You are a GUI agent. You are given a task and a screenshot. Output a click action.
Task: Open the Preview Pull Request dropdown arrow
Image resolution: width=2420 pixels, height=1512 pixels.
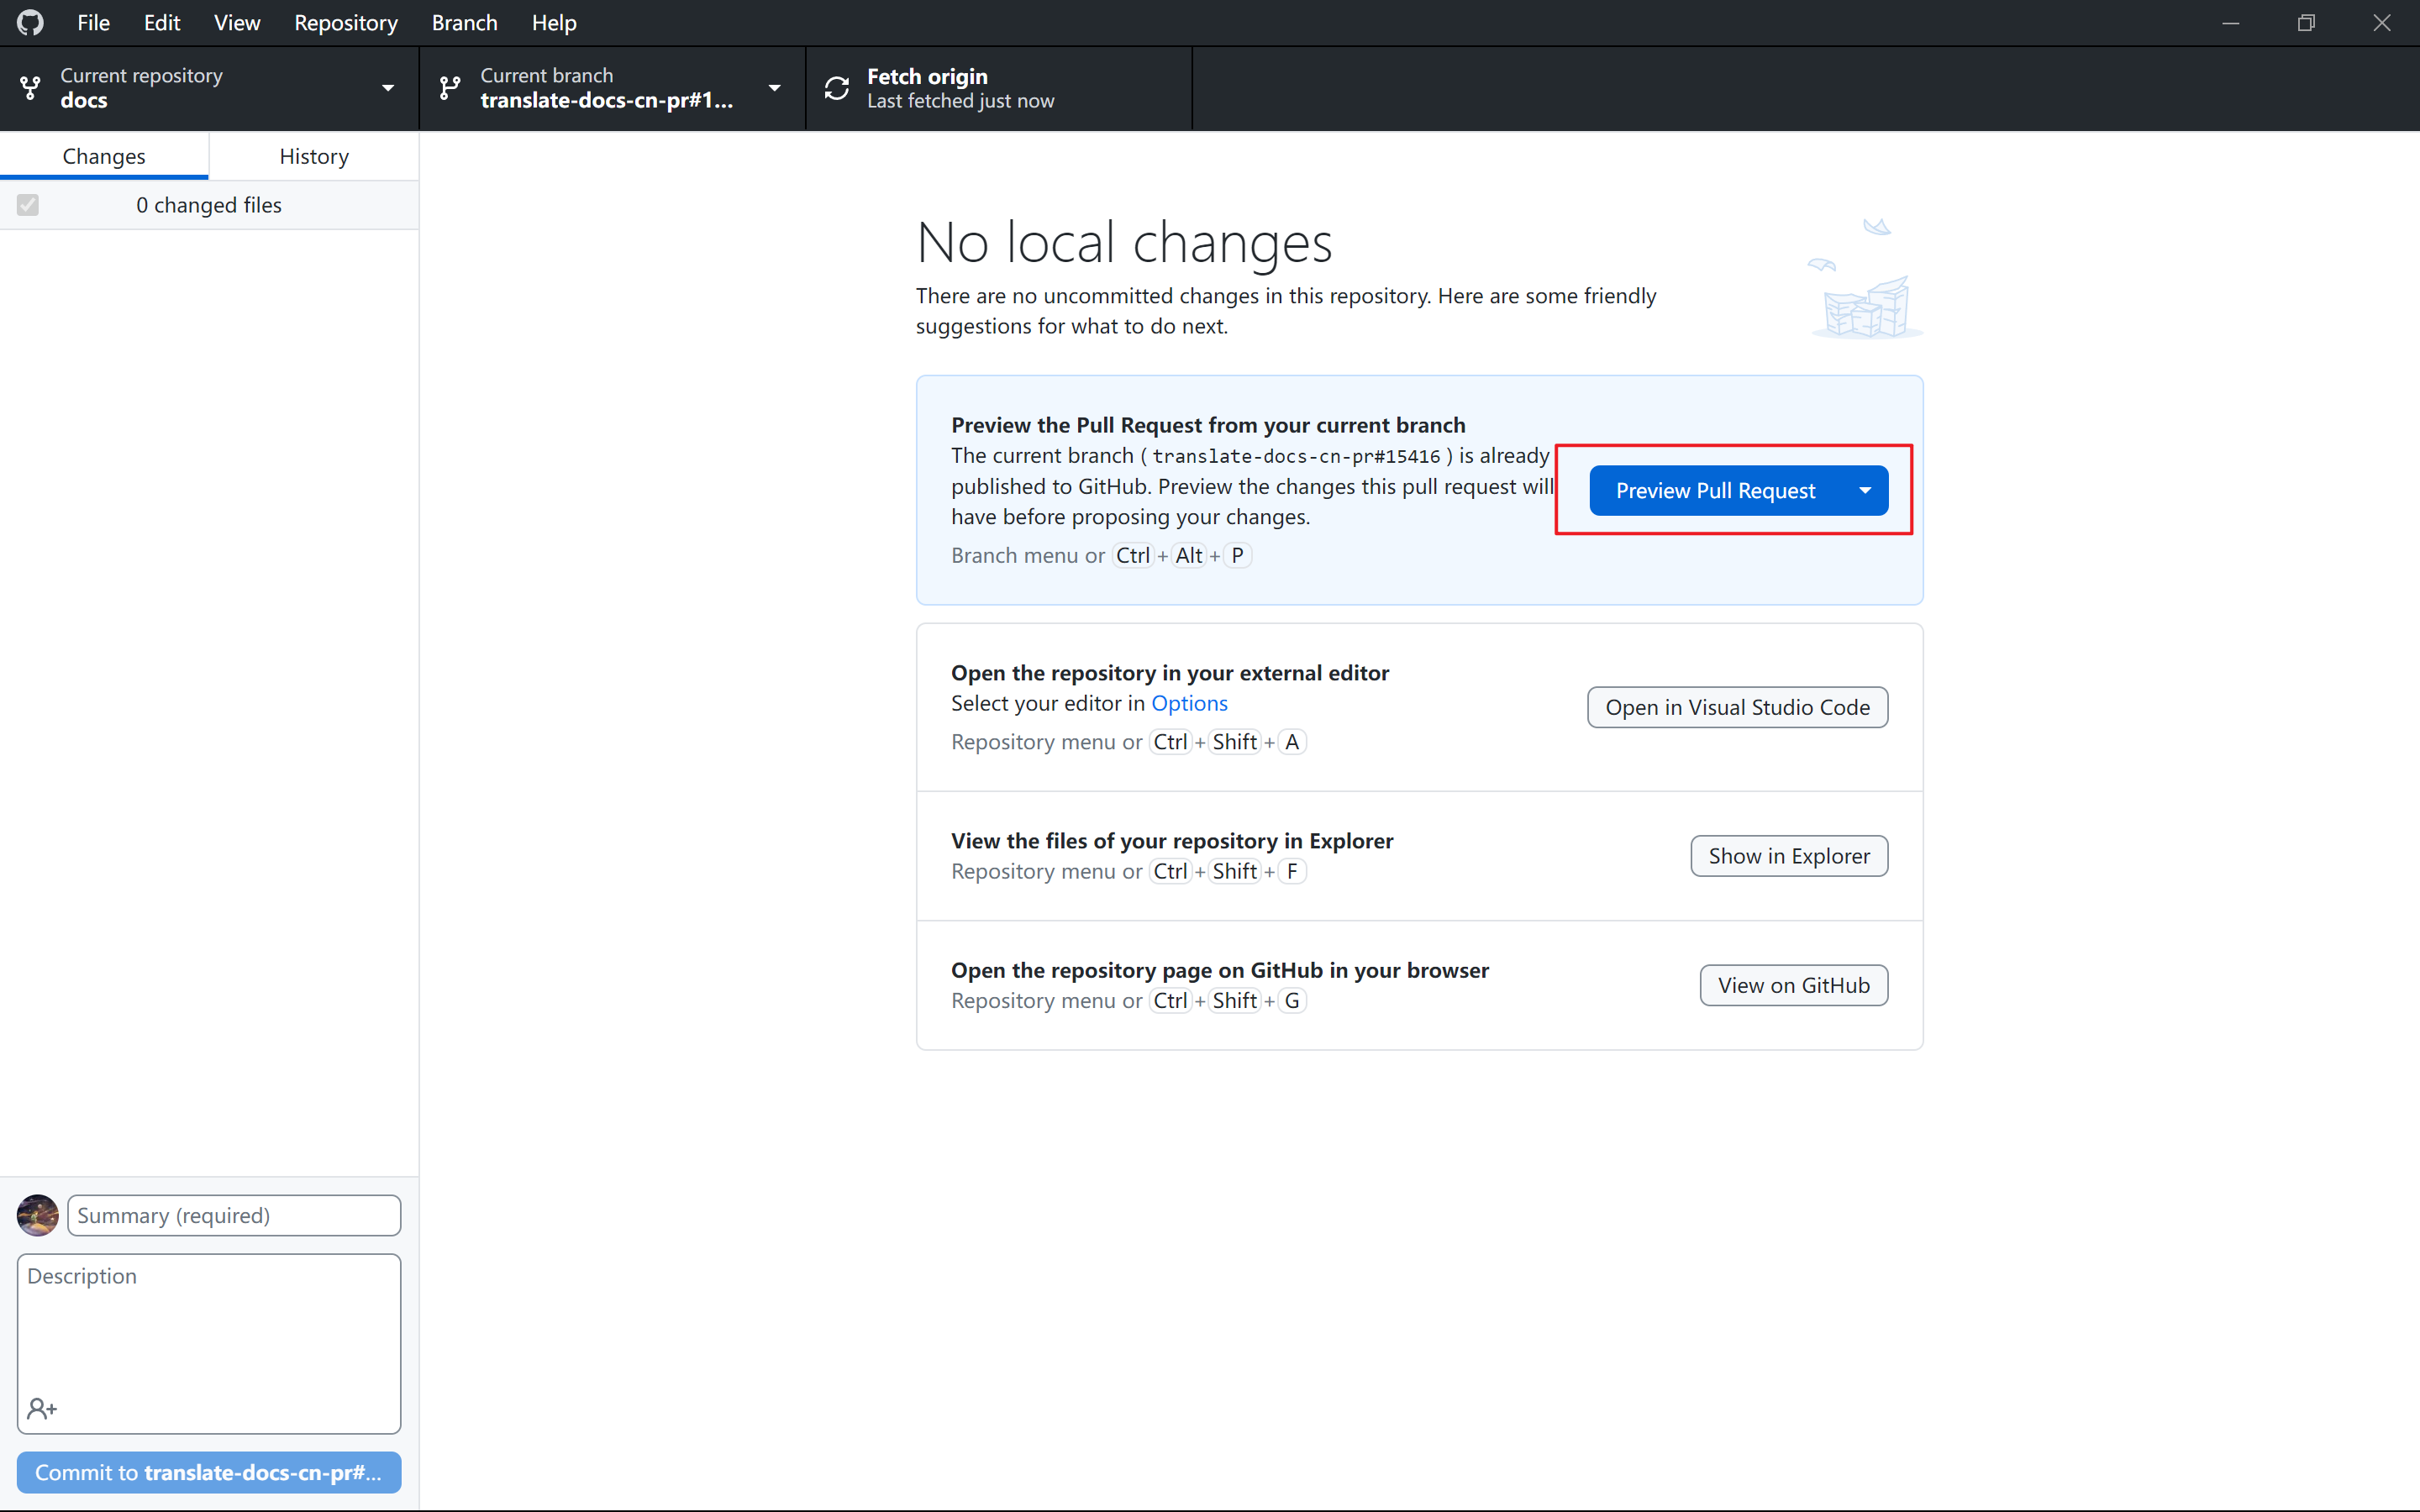(1865, 490)
